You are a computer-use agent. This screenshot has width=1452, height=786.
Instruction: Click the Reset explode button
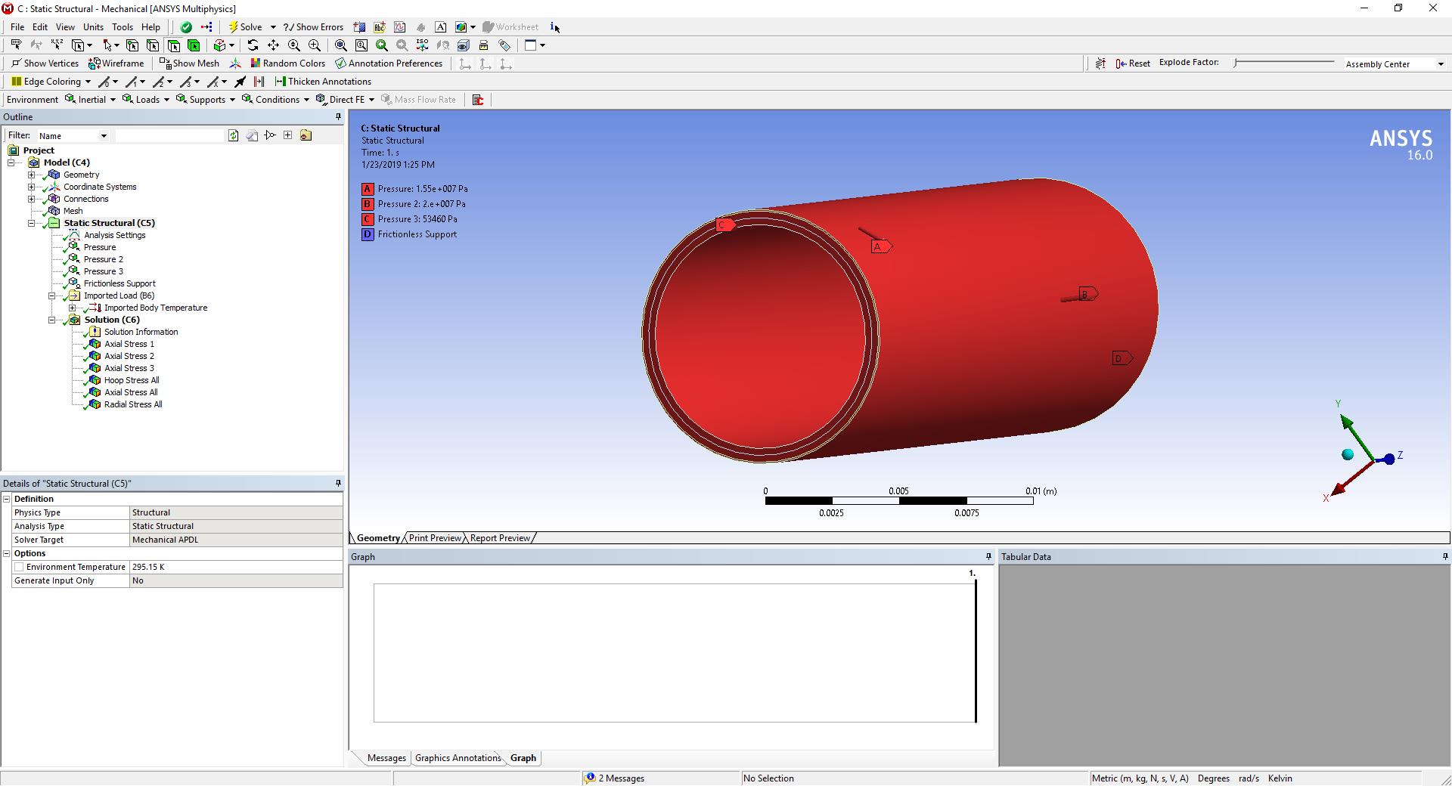pos(1133,63)
